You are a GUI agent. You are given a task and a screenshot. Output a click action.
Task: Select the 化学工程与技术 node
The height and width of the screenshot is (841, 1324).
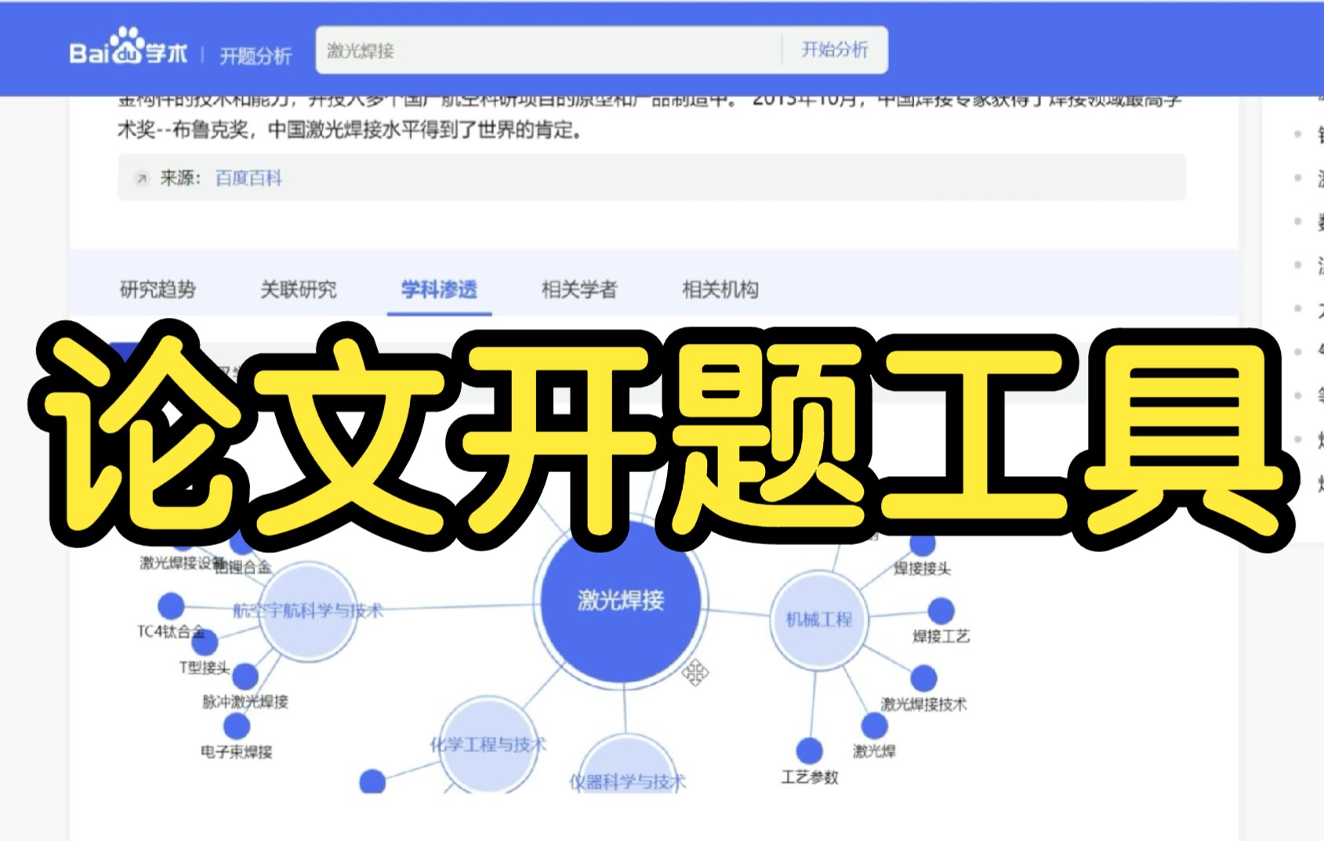tap(488, 745)
